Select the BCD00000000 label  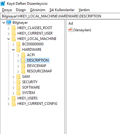click(33, 44)
